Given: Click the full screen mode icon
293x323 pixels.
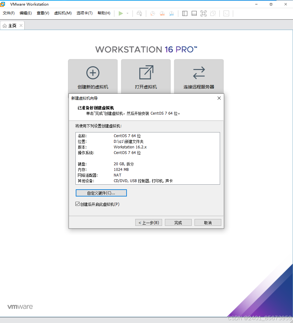Looking at the screenshot, I should (204, 14).
